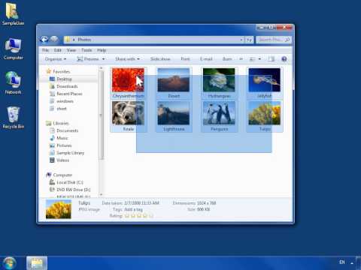Screen dimensions: 361x270
Task: Select Local Disk (C:)
Action: [x=70, y=182]
